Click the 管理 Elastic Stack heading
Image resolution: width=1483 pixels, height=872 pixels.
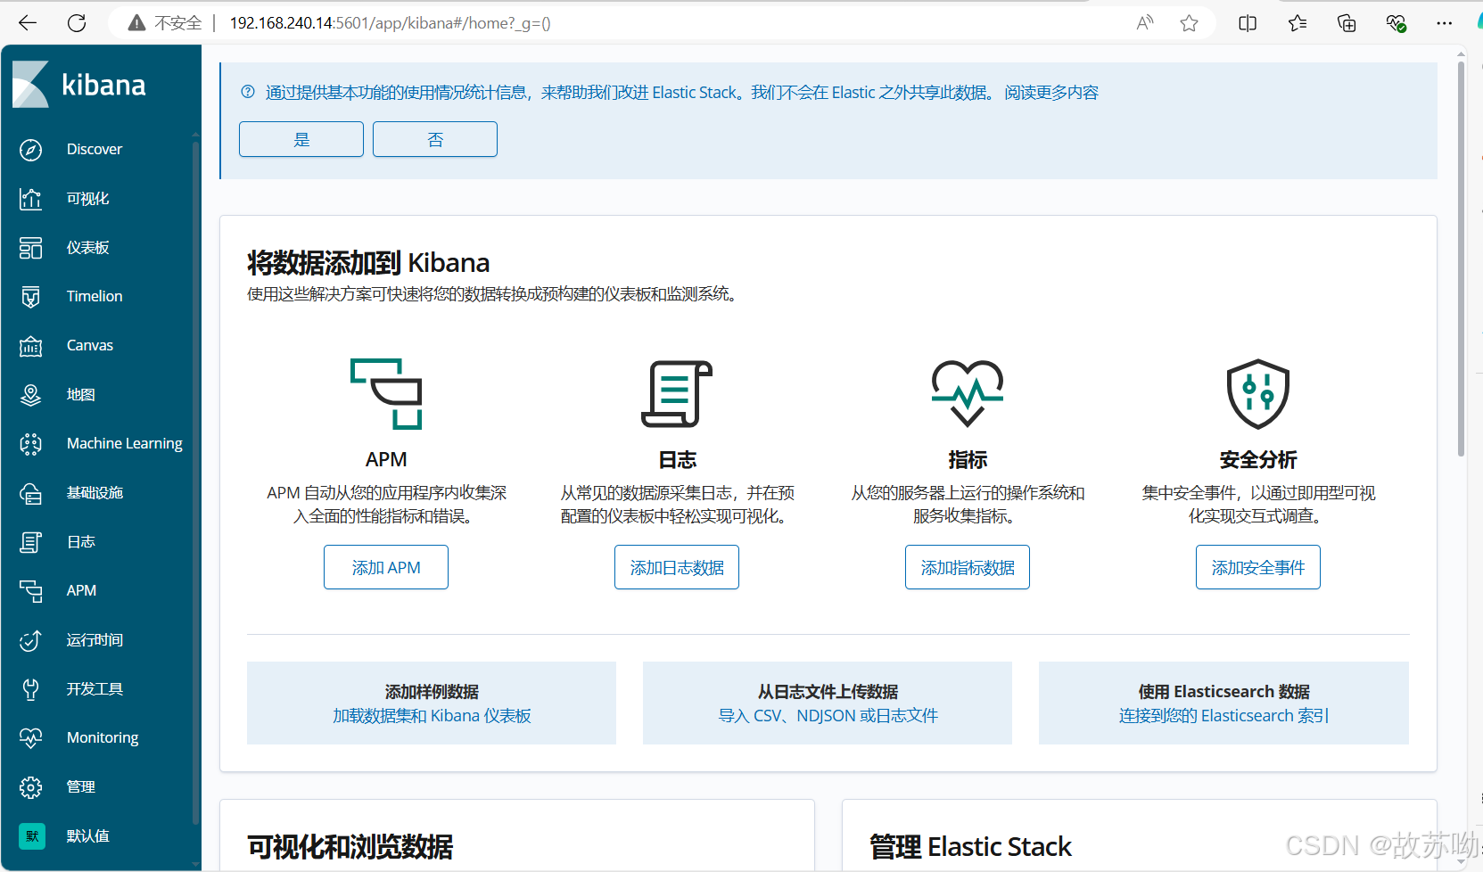(970, 846)
